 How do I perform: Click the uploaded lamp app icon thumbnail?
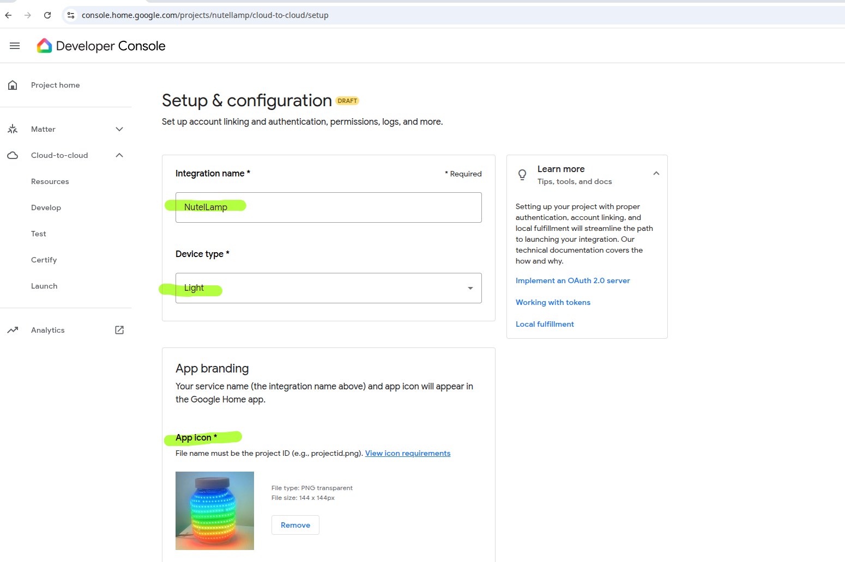[x=214, y=510]
